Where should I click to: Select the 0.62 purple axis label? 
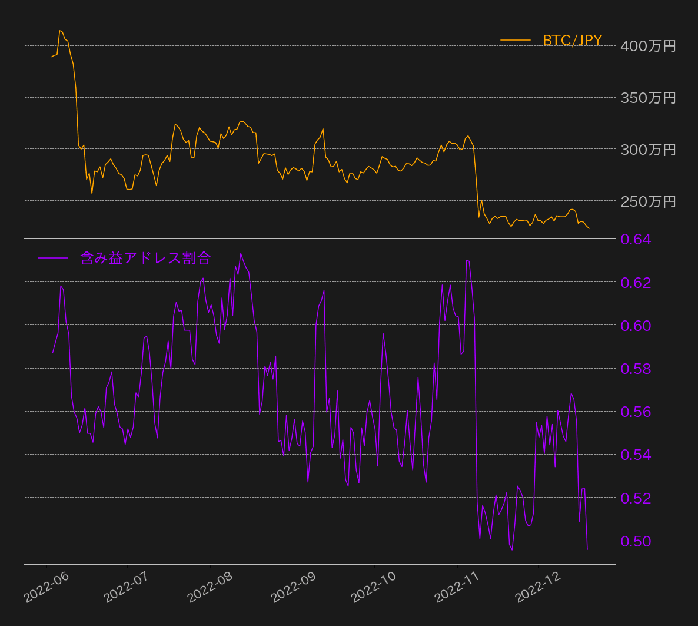point(636,283)
